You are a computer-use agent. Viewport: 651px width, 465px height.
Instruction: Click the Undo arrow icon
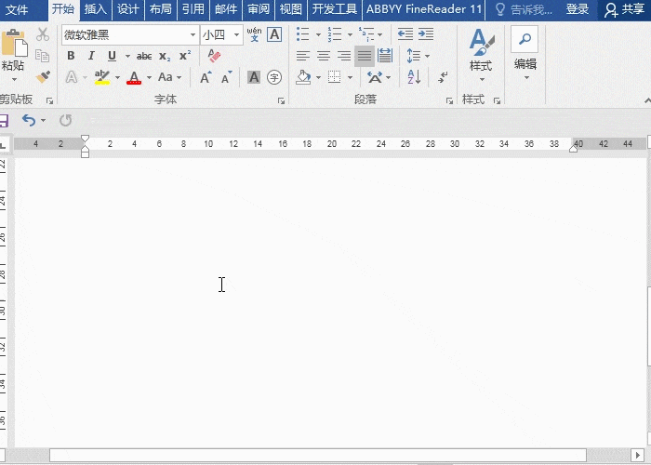[29, 120]
